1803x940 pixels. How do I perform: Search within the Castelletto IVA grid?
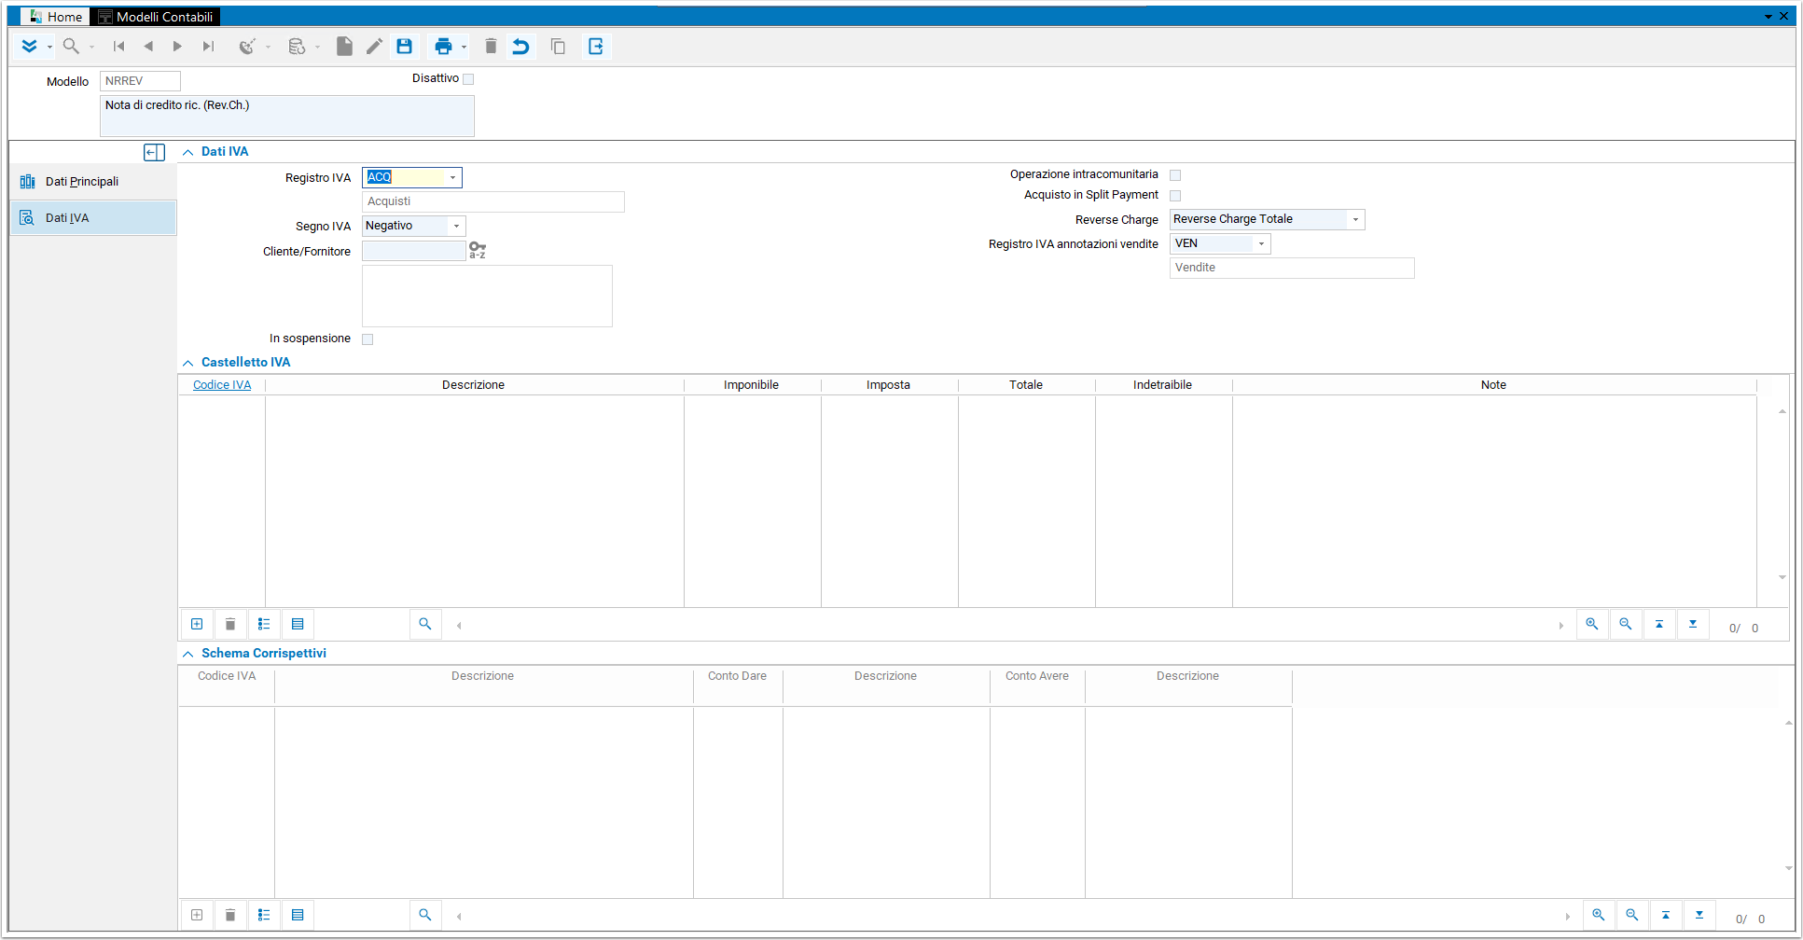point(425,624)
